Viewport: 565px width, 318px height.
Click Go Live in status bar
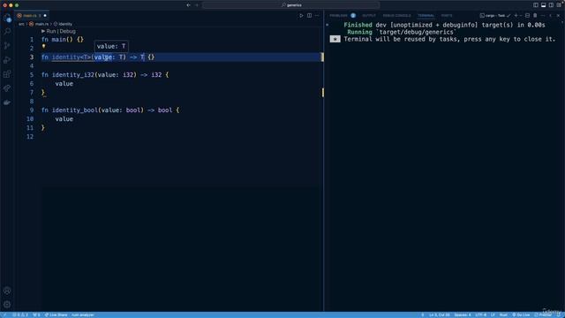(x=521, y=314)
